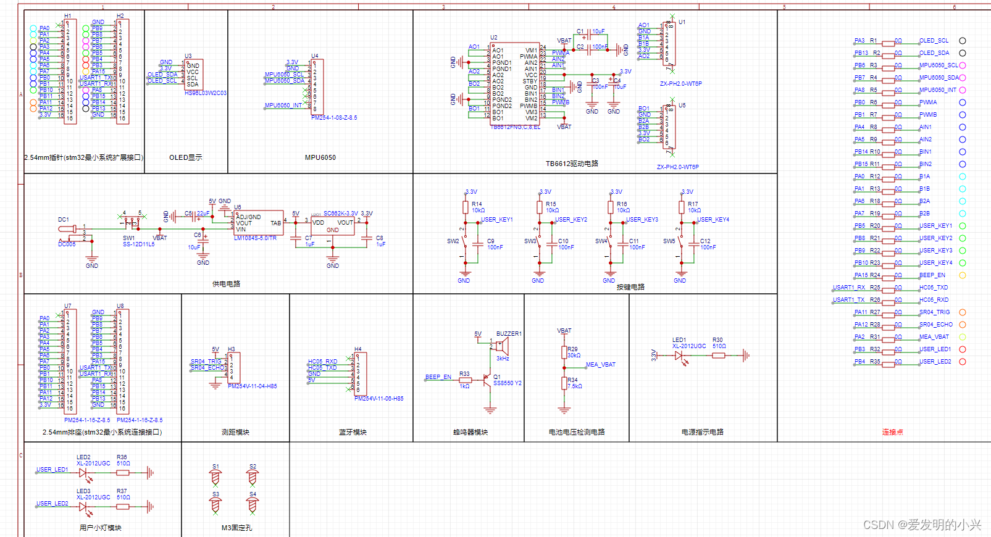Click the R30 510Ω resistor symbol
The height and width of the screenshot is (537, 991).
pos(718,356)
